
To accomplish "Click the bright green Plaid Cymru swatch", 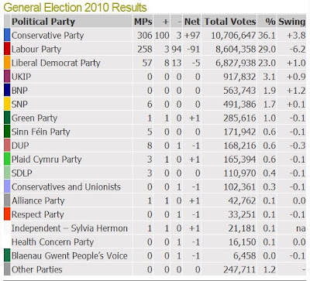I will [7, 159].
